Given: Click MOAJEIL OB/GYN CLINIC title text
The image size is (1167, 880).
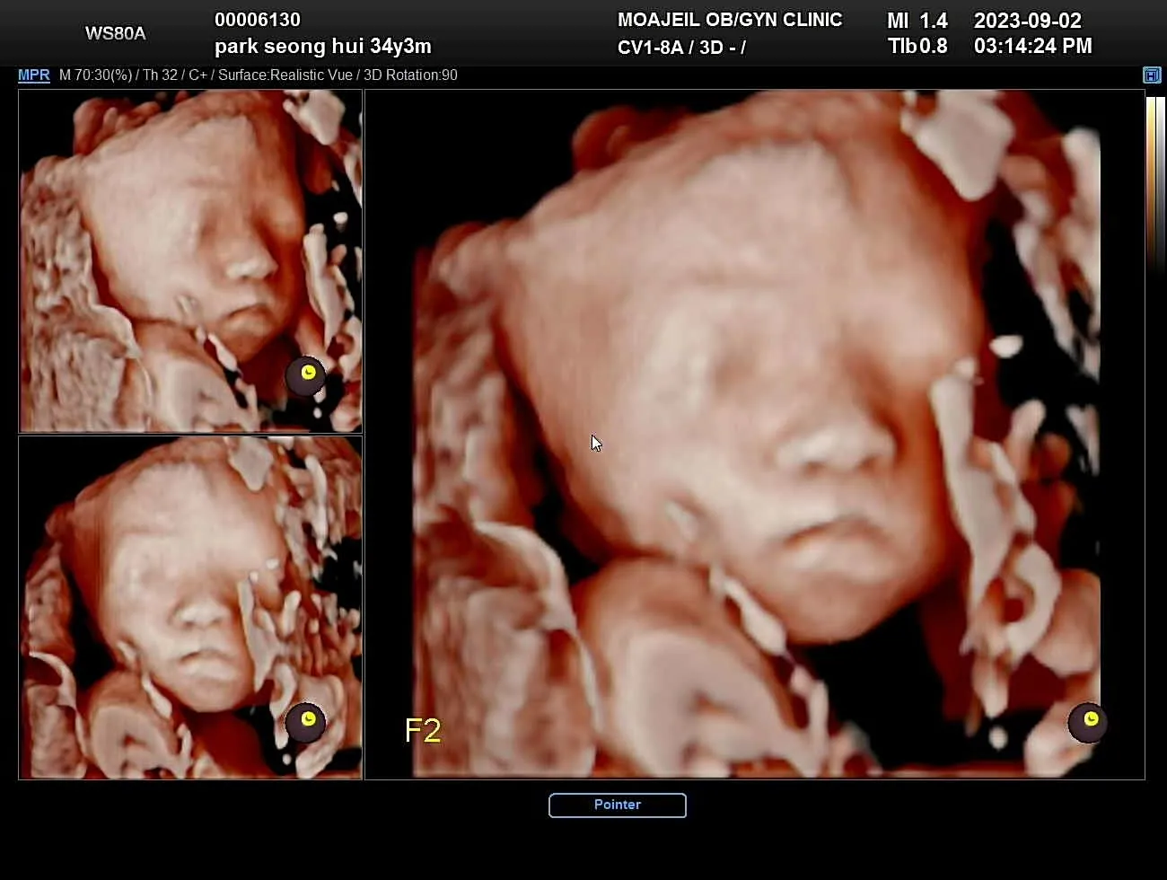Looking at the screenshot, I should tap(730, 20).
